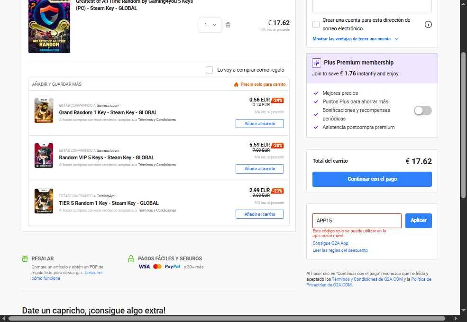Open Random VIP 5 Keys thumbnail

point(44,156)
